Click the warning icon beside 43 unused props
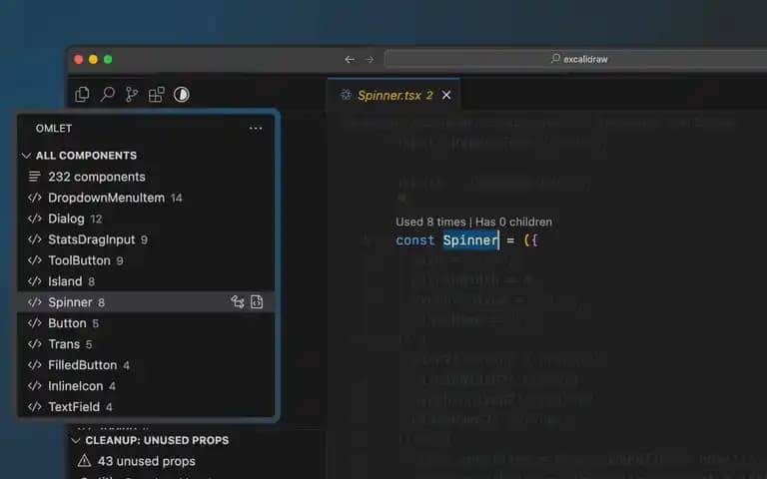The image size is (767, 479). pos(84,461)
